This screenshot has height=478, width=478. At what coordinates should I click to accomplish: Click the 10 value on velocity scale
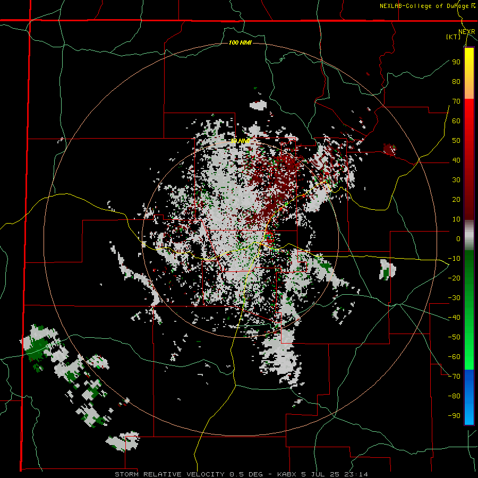[x=456, y=219]
